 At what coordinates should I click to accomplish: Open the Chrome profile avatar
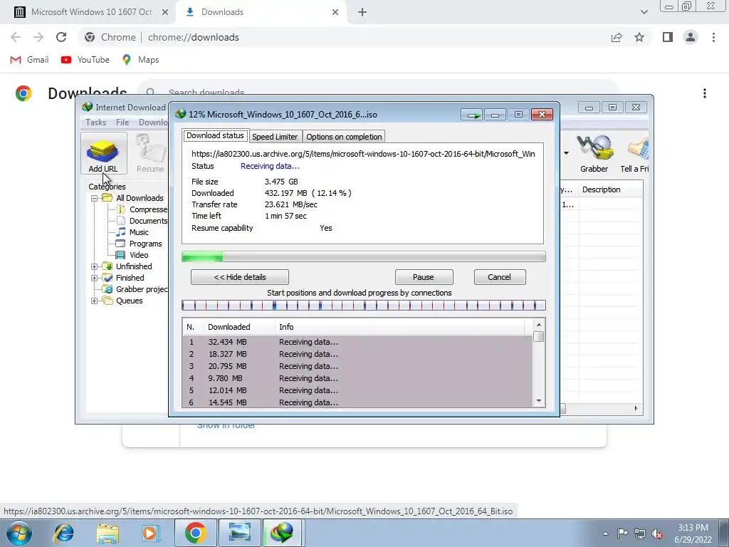point(691,37)
